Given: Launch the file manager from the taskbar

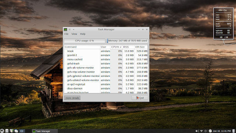Looking at the screenshot, I should pos(7,131).
